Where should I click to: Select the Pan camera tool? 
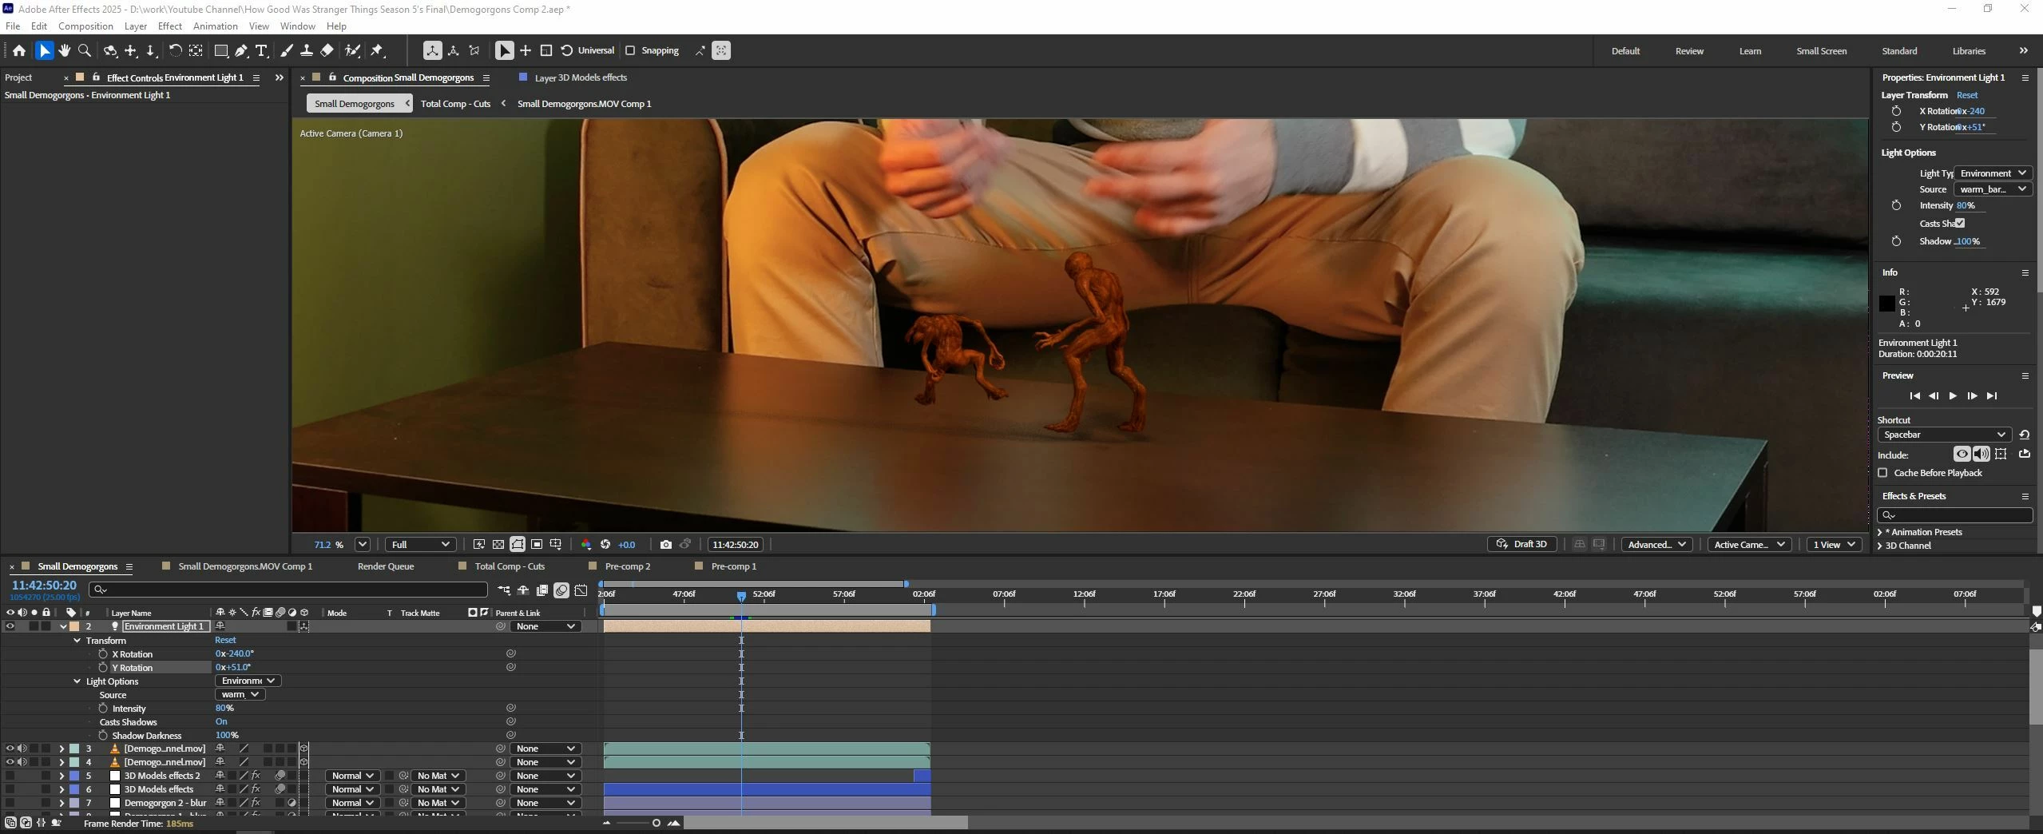[x=131, y=50]
